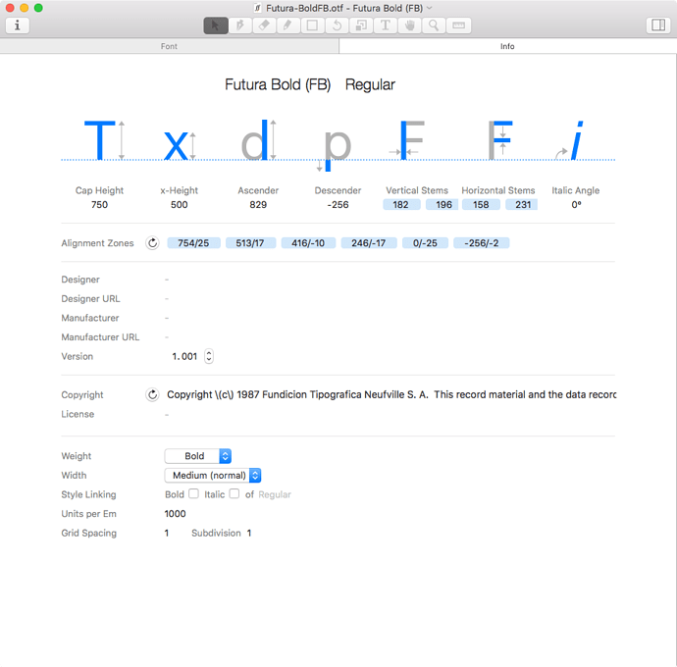Toggle the right sidebar panel

[x=658, y=26]
